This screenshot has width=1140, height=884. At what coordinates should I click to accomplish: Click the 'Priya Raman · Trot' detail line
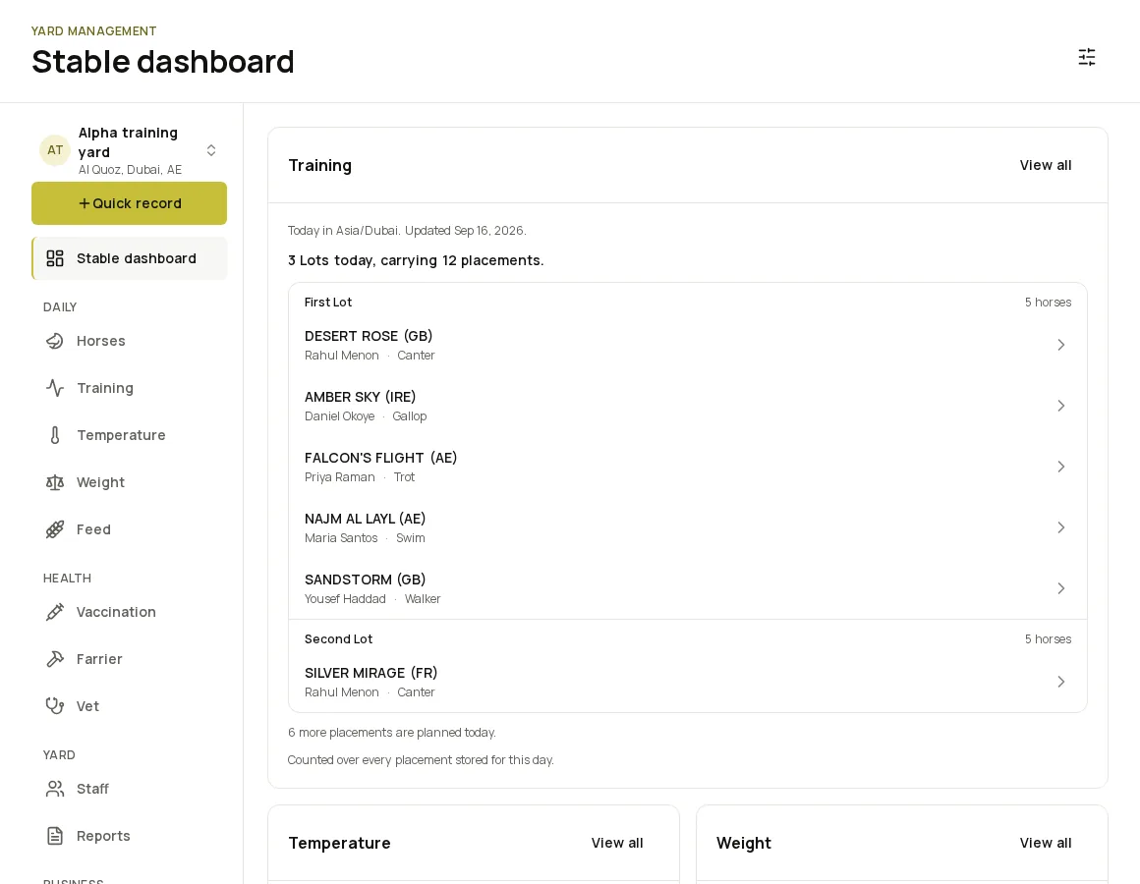click(x=360, y=477)
